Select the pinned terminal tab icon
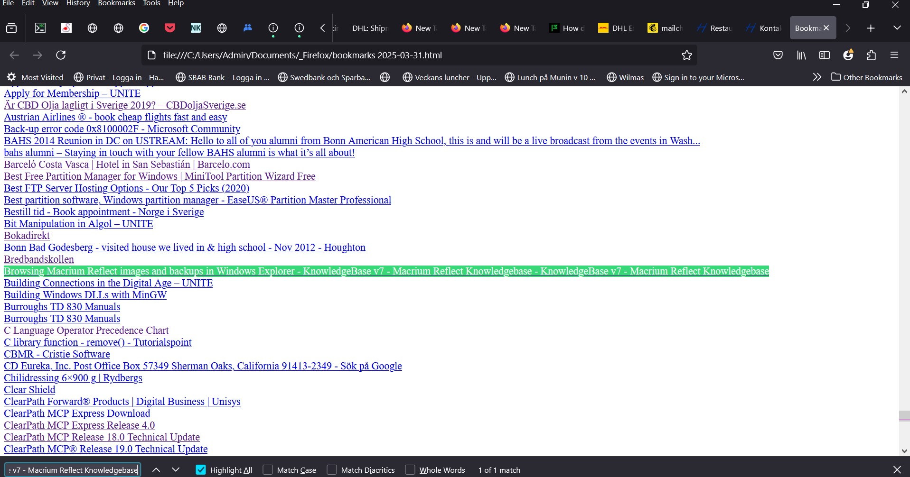 tap(40, 28)
